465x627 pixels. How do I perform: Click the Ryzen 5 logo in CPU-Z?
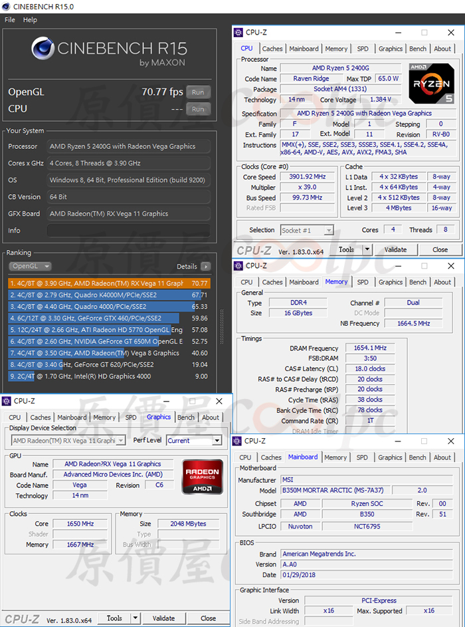tap(431, 83)
